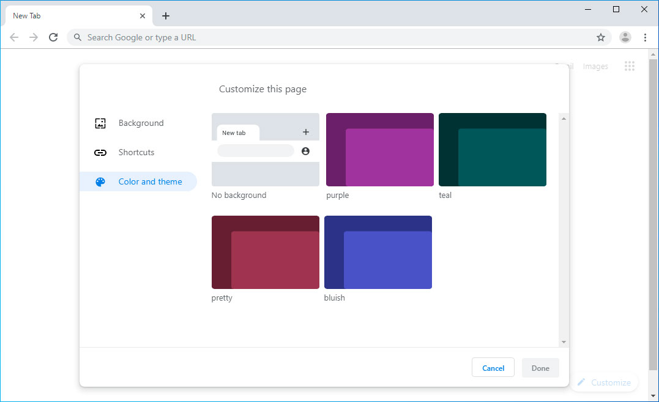The height and width of the screenshot is (402, 659).
Task: Click the dialog scrollbar down arrow
Action: [564, 341]
